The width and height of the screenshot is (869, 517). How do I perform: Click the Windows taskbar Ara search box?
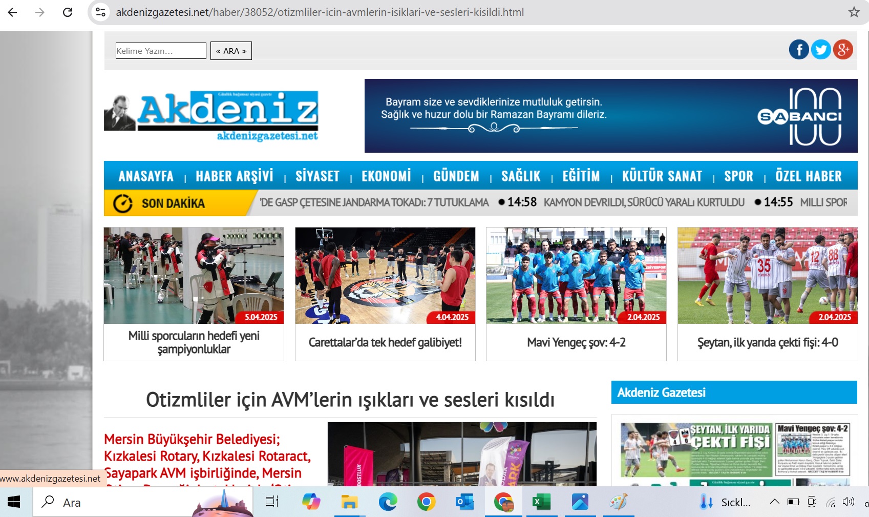(x=143, y=502)
